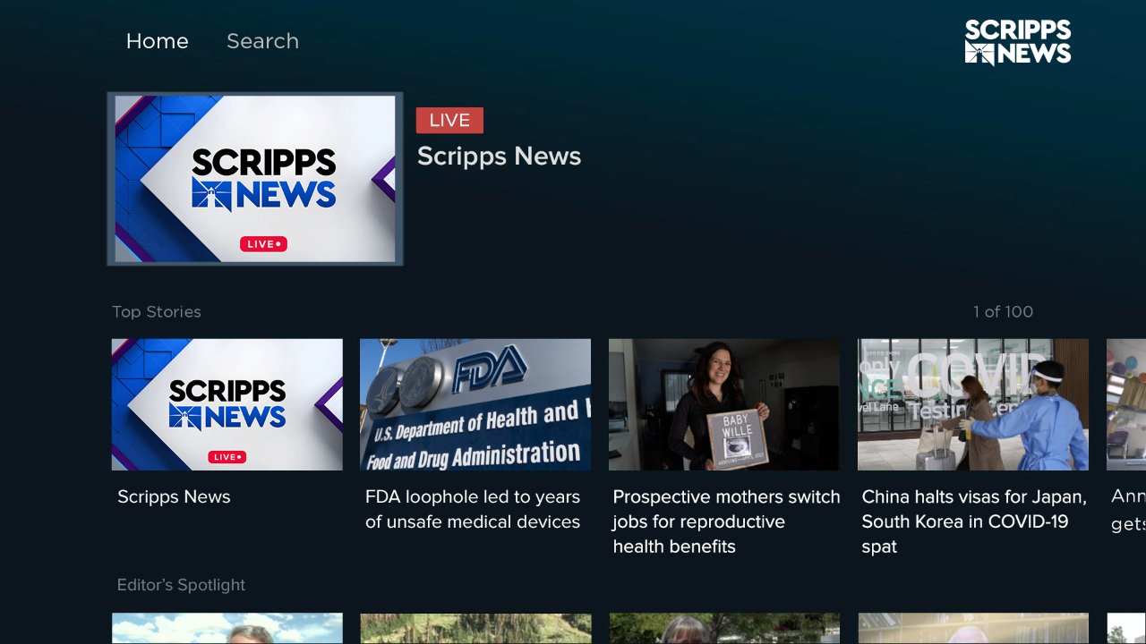Open the FDA building story thumbnail
The width and height of the screenshot is (1146, 644).
click(x=475, y=404)
